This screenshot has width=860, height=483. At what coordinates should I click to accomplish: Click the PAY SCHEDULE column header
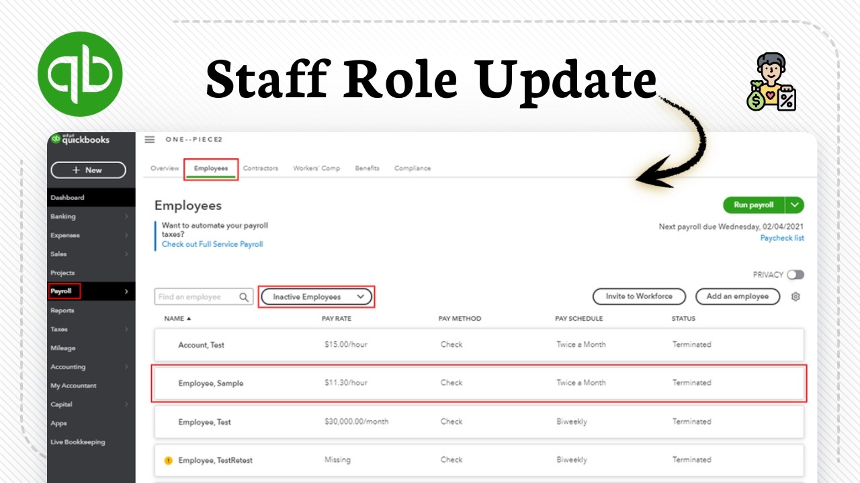point(579,319)
